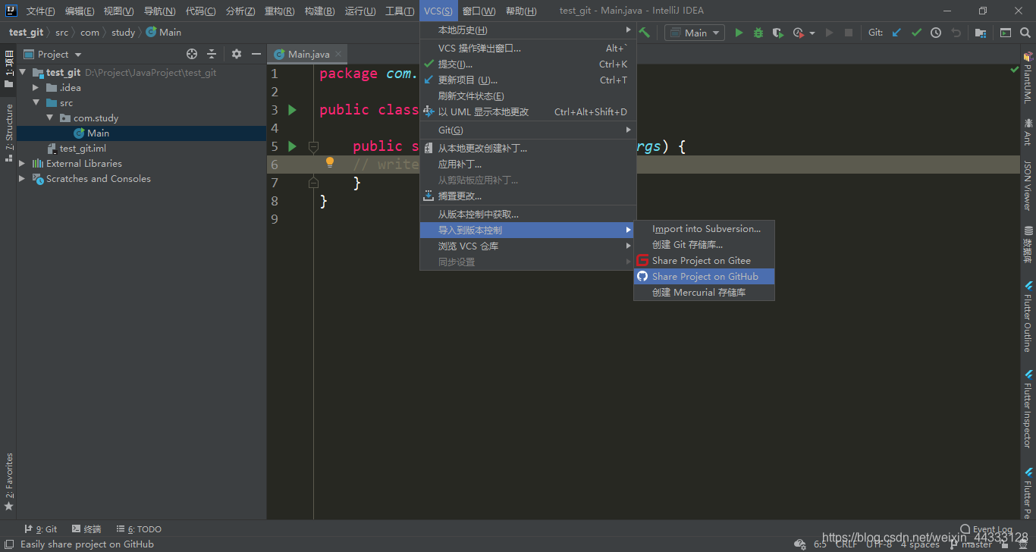The height and width of the screenshot is (552, 1036).
Task: Run Main with the green play button
Action: coord(739,33)
